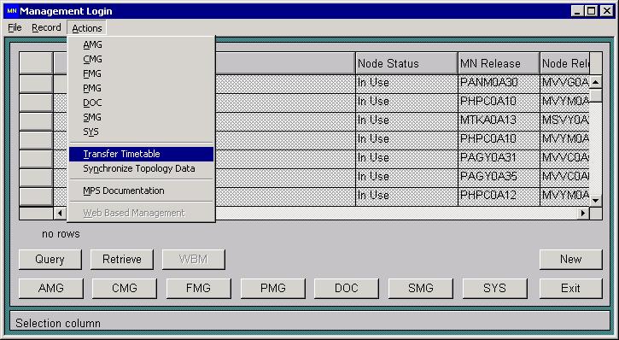Click the Retrieve button
The width and height of the screenshot is (619, 340).
122,260
